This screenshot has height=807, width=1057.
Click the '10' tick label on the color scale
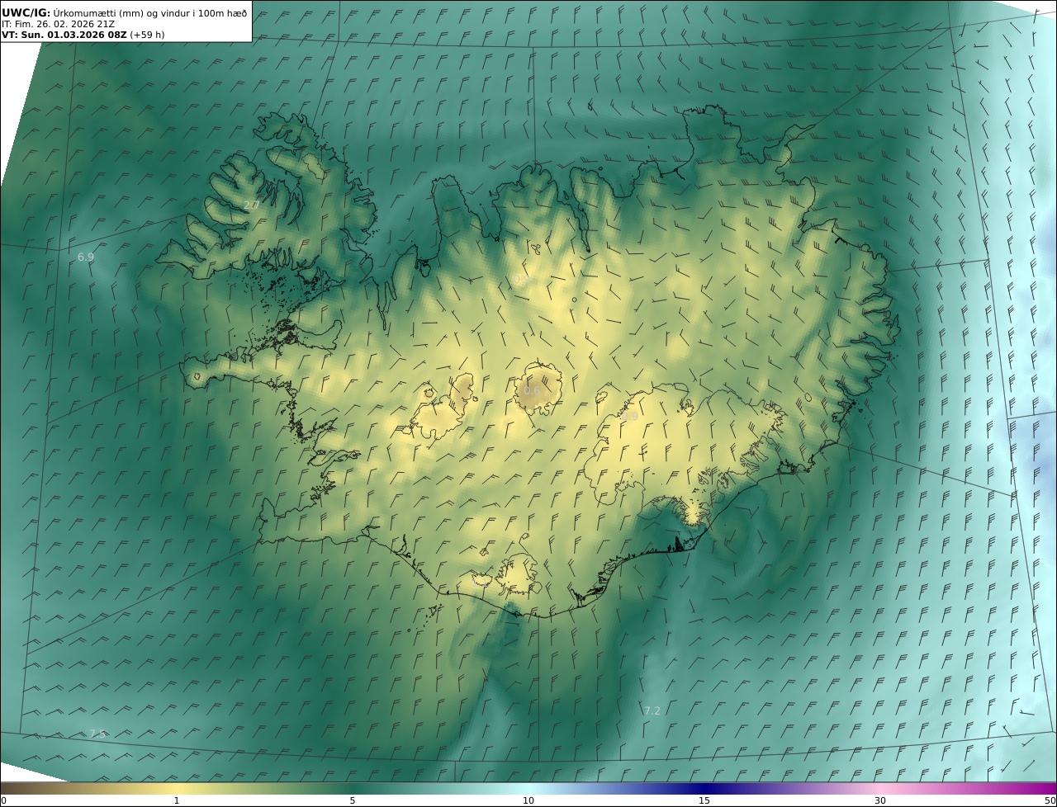(528, 800)
